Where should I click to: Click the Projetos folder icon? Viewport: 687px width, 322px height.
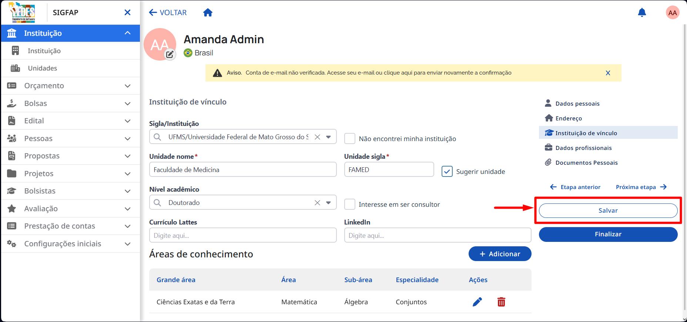coord(12,174)
